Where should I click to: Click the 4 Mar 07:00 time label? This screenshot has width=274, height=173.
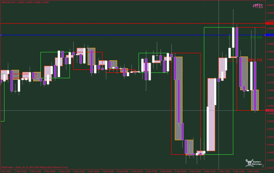pos(151,171)
